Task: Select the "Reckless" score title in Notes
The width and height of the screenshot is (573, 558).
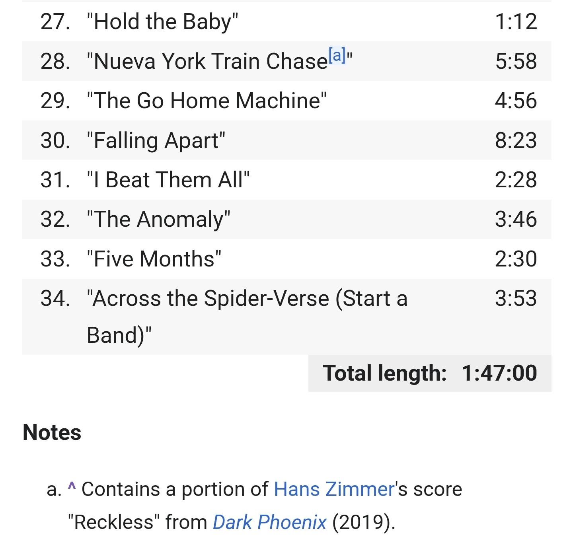Action: point(114,522)
